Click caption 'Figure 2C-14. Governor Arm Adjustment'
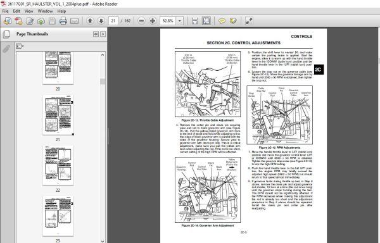 tap(208, 225)
